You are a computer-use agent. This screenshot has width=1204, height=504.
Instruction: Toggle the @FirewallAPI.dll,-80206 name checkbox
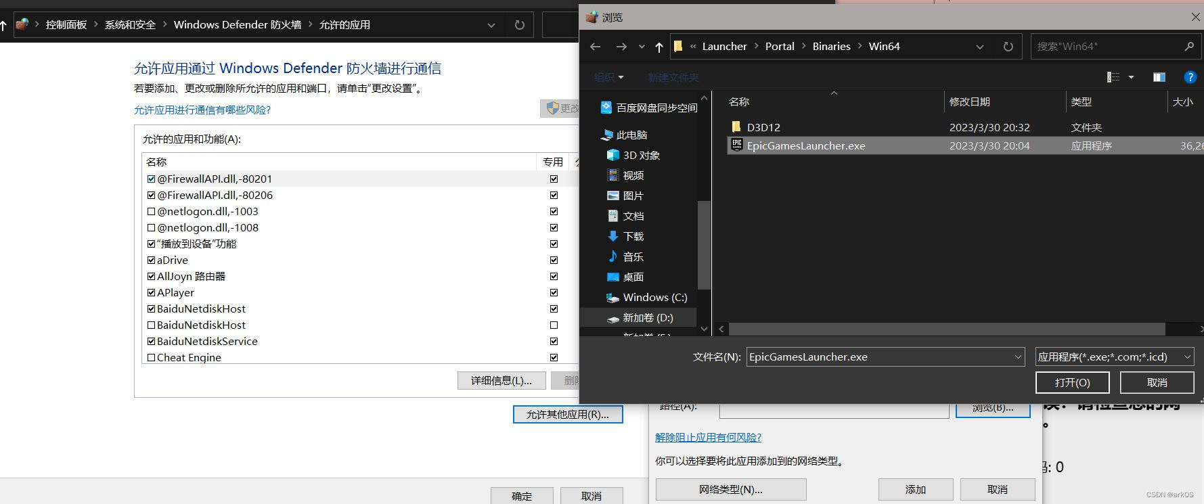(x=151, y=195)
